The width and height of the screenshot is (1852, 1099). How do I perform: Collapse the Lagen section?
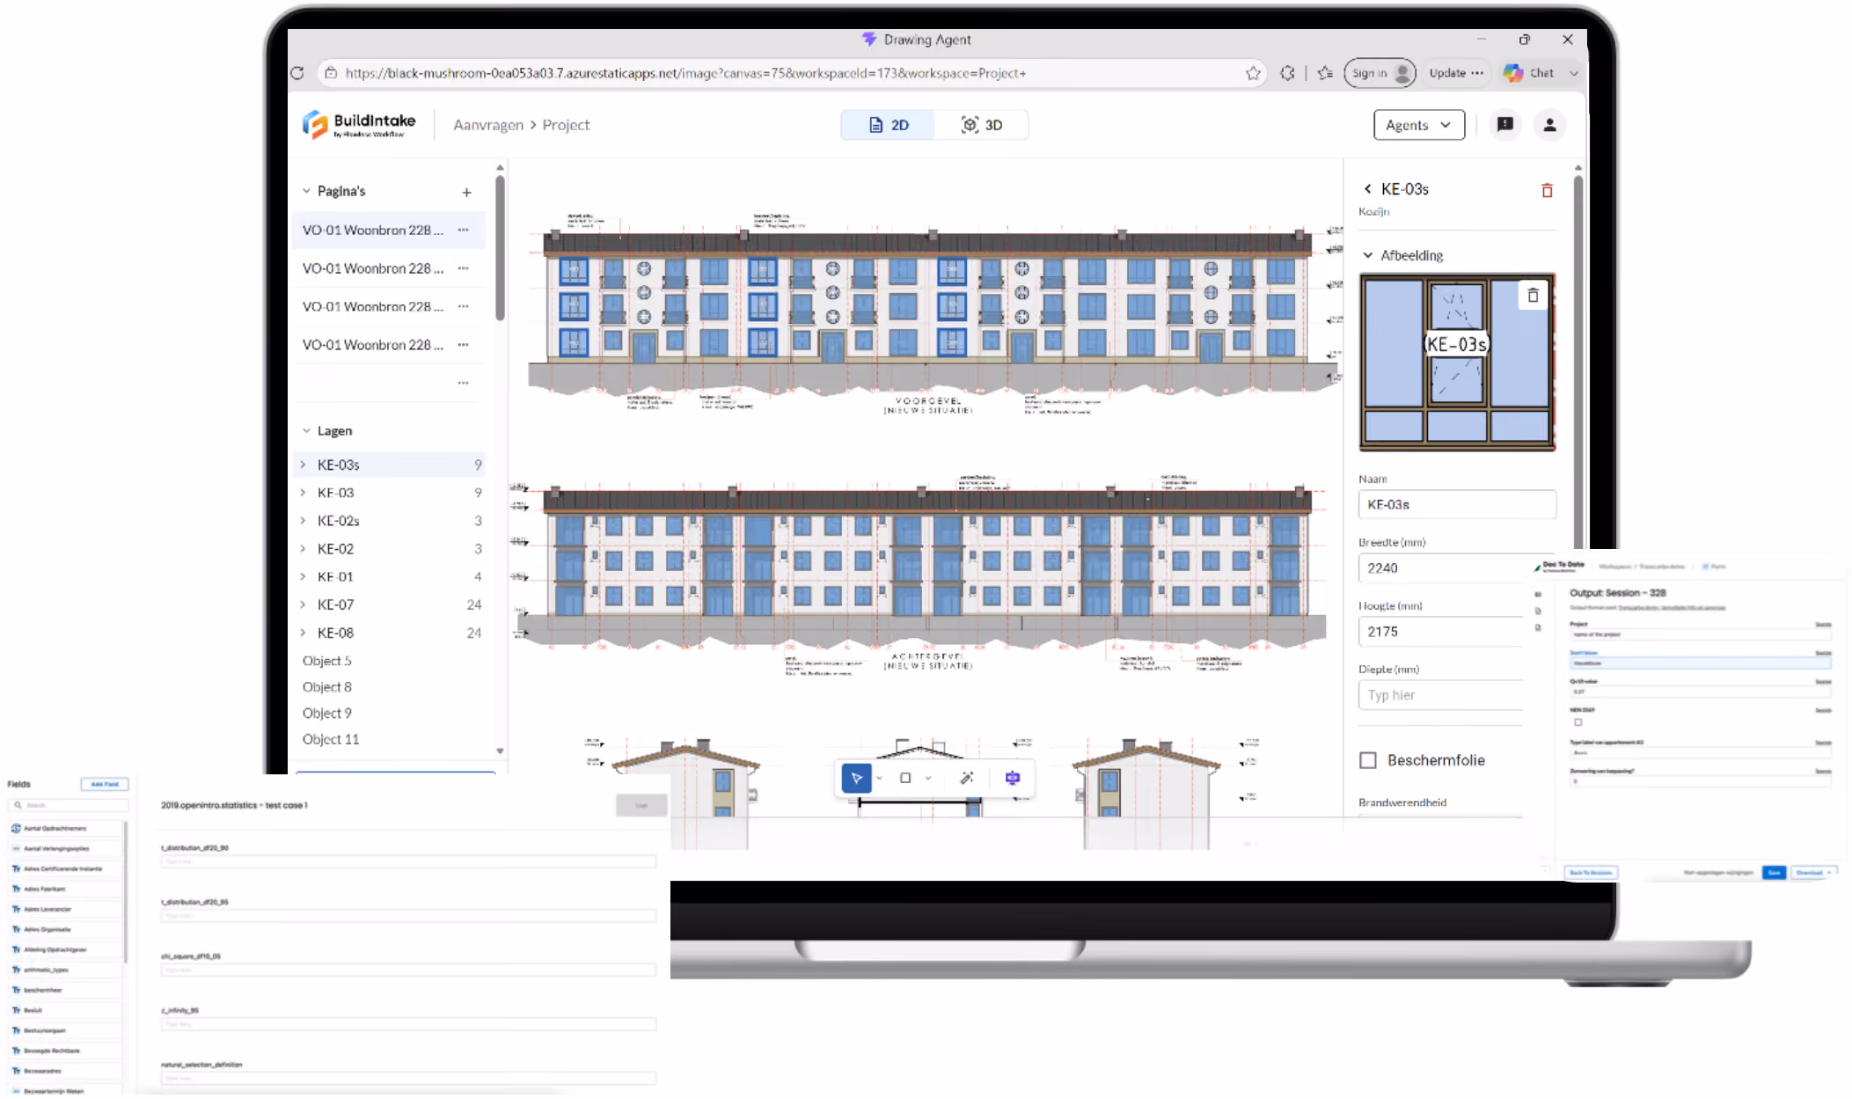306,431
